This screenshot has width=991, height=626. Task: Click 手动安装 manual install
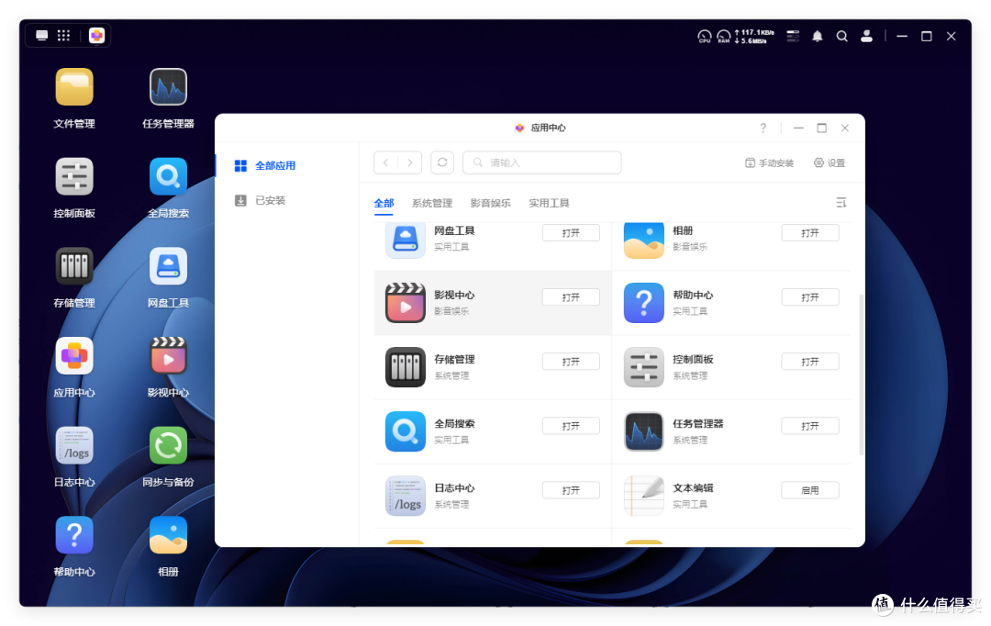[769, 163]
